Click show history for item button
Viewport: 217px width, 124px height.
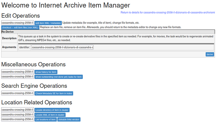point(46,72)
